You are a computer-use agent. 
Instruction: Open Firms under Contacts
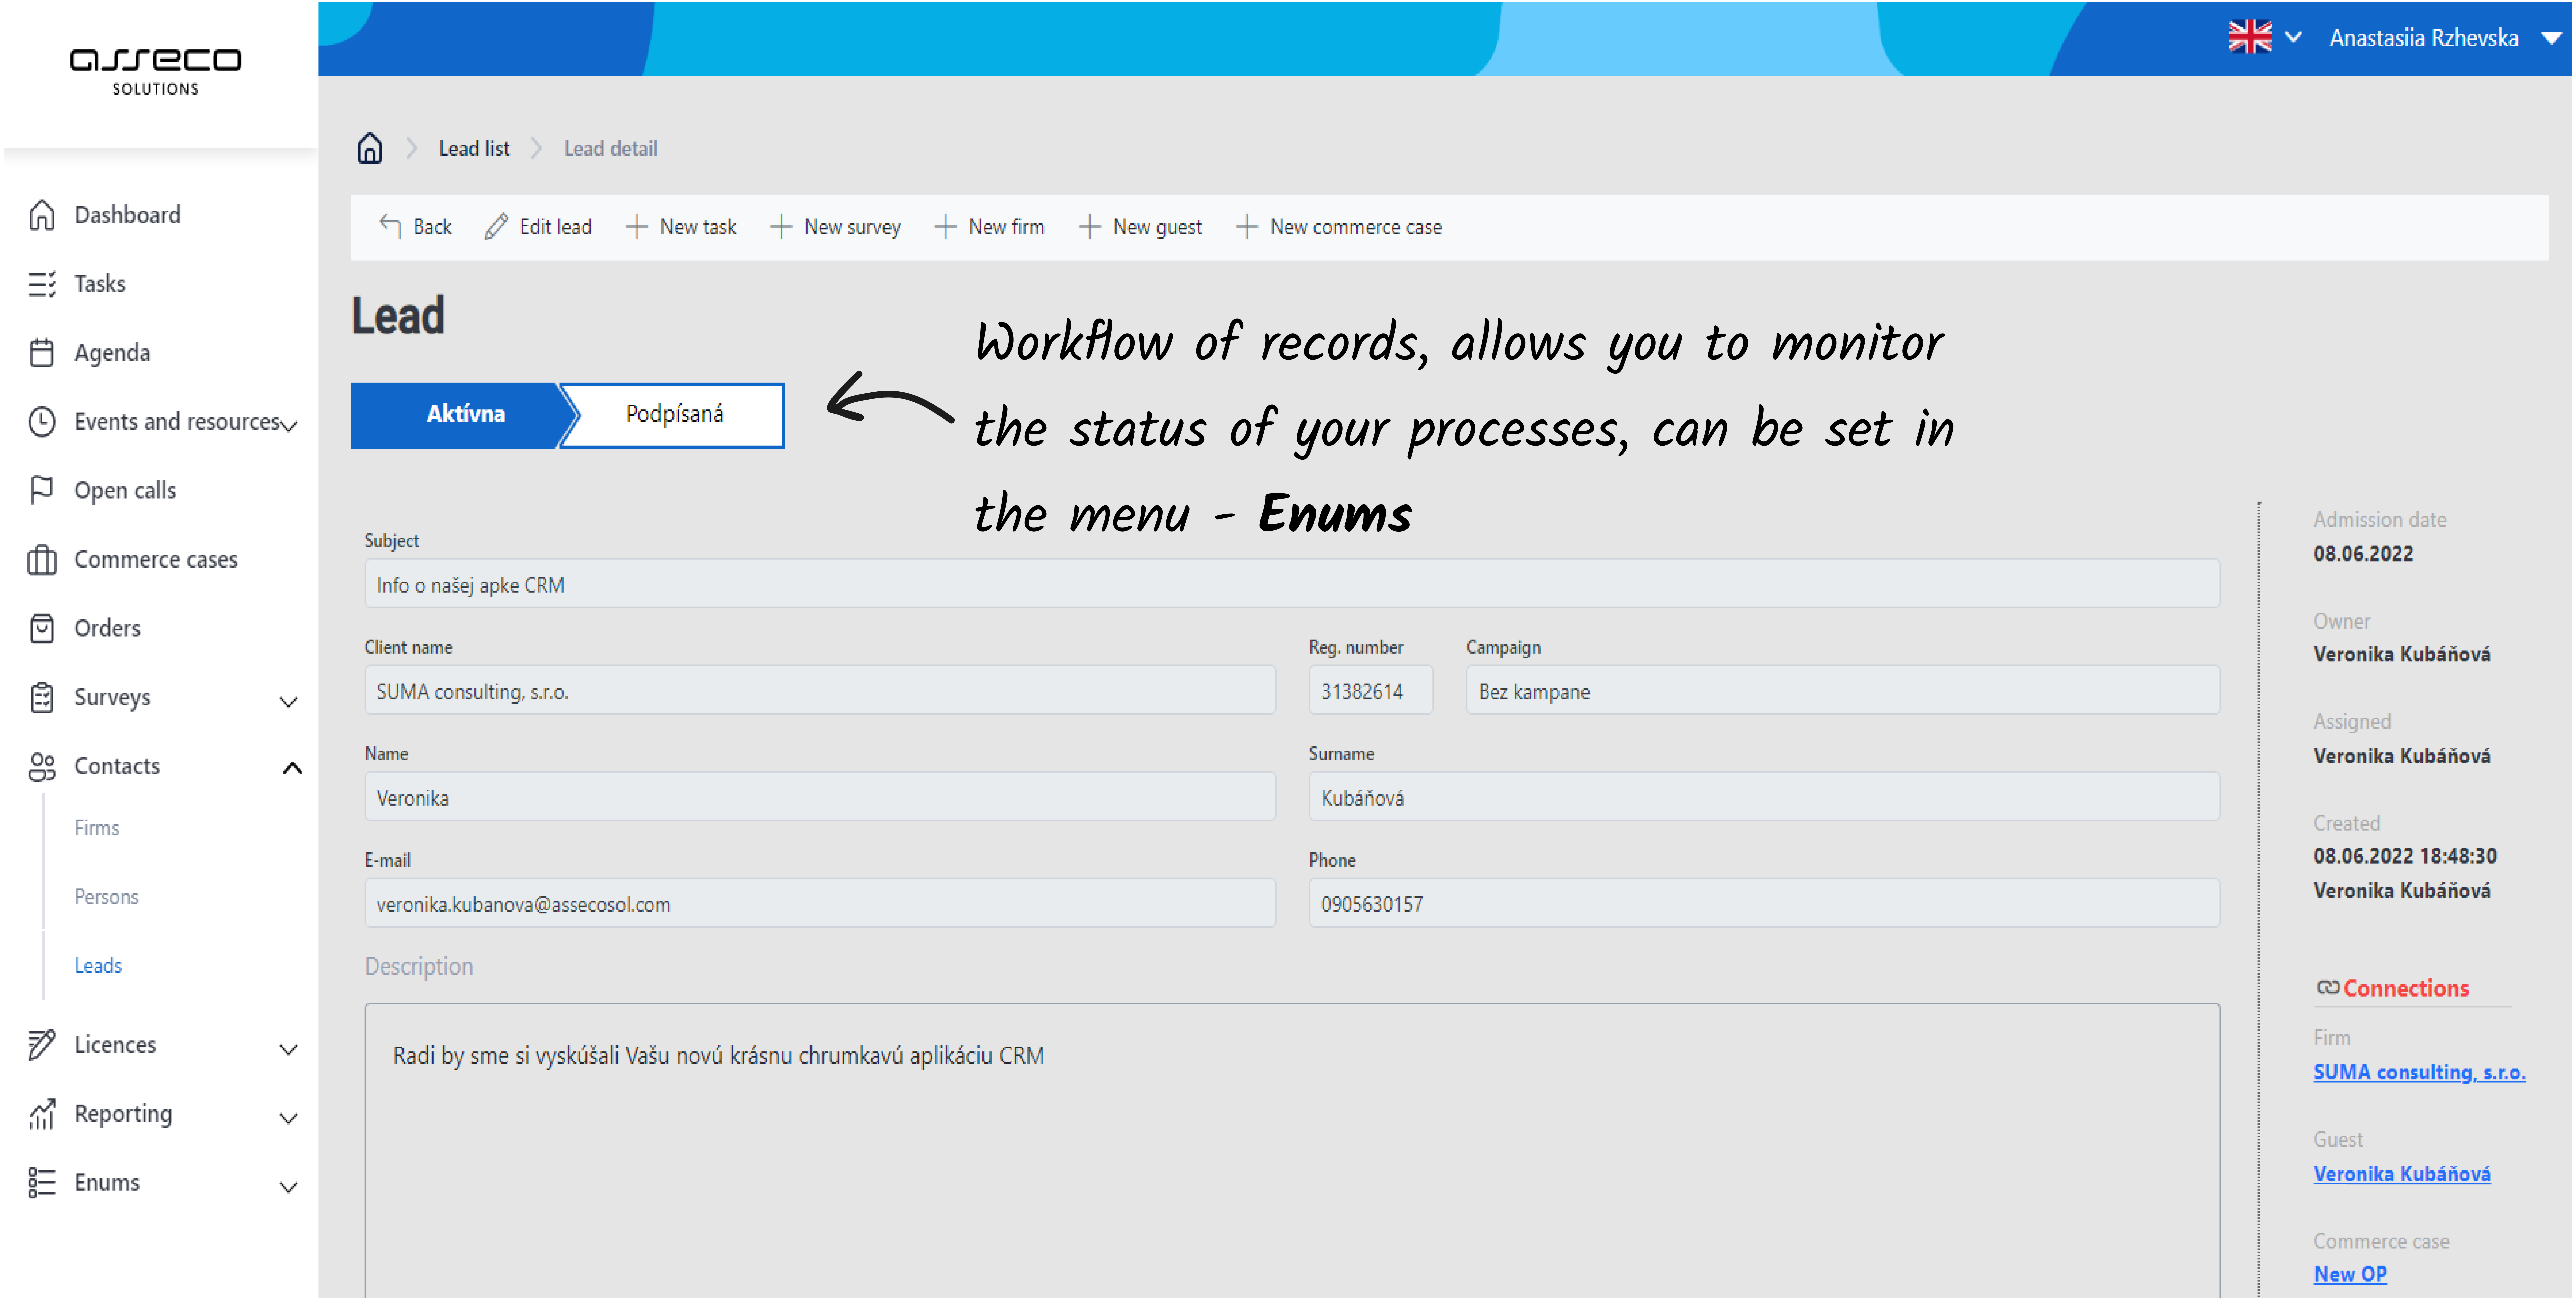pyautogui.click(x=97, y=828)
